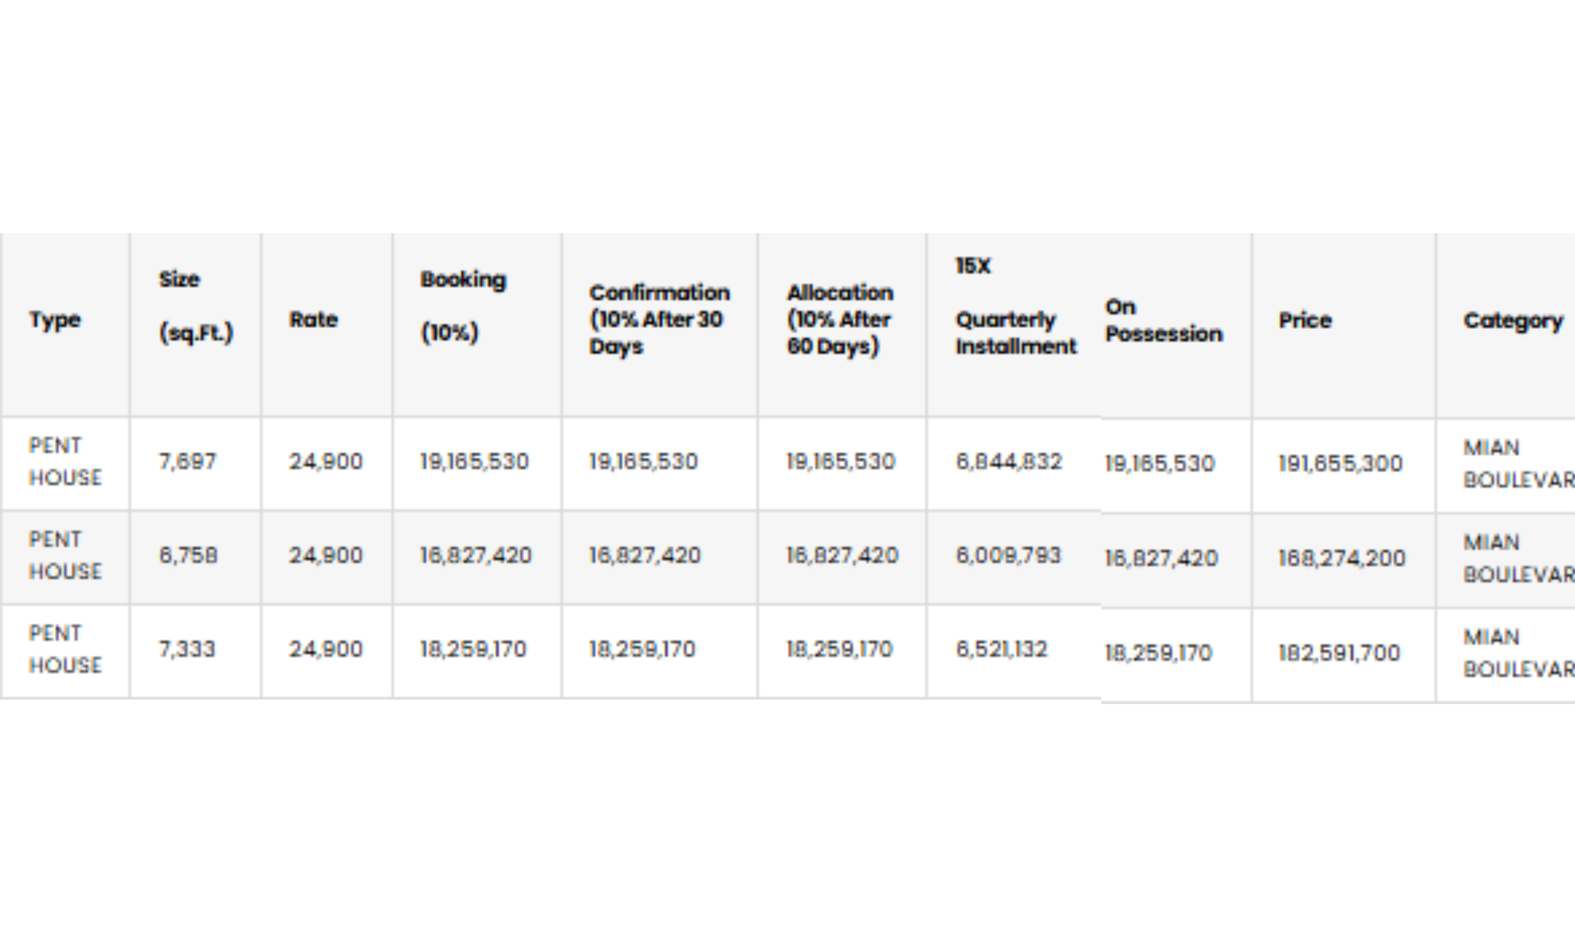This screenshot has width=1575, height=933.
Task: Click the quarterly installment 6,521,132
Action: [1001, 649]
